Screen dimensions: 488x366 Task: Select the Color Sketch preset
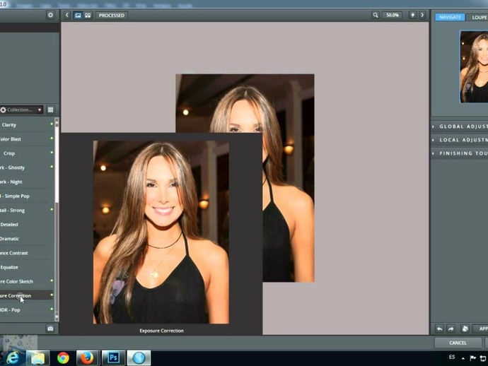(x=27, y=281)
